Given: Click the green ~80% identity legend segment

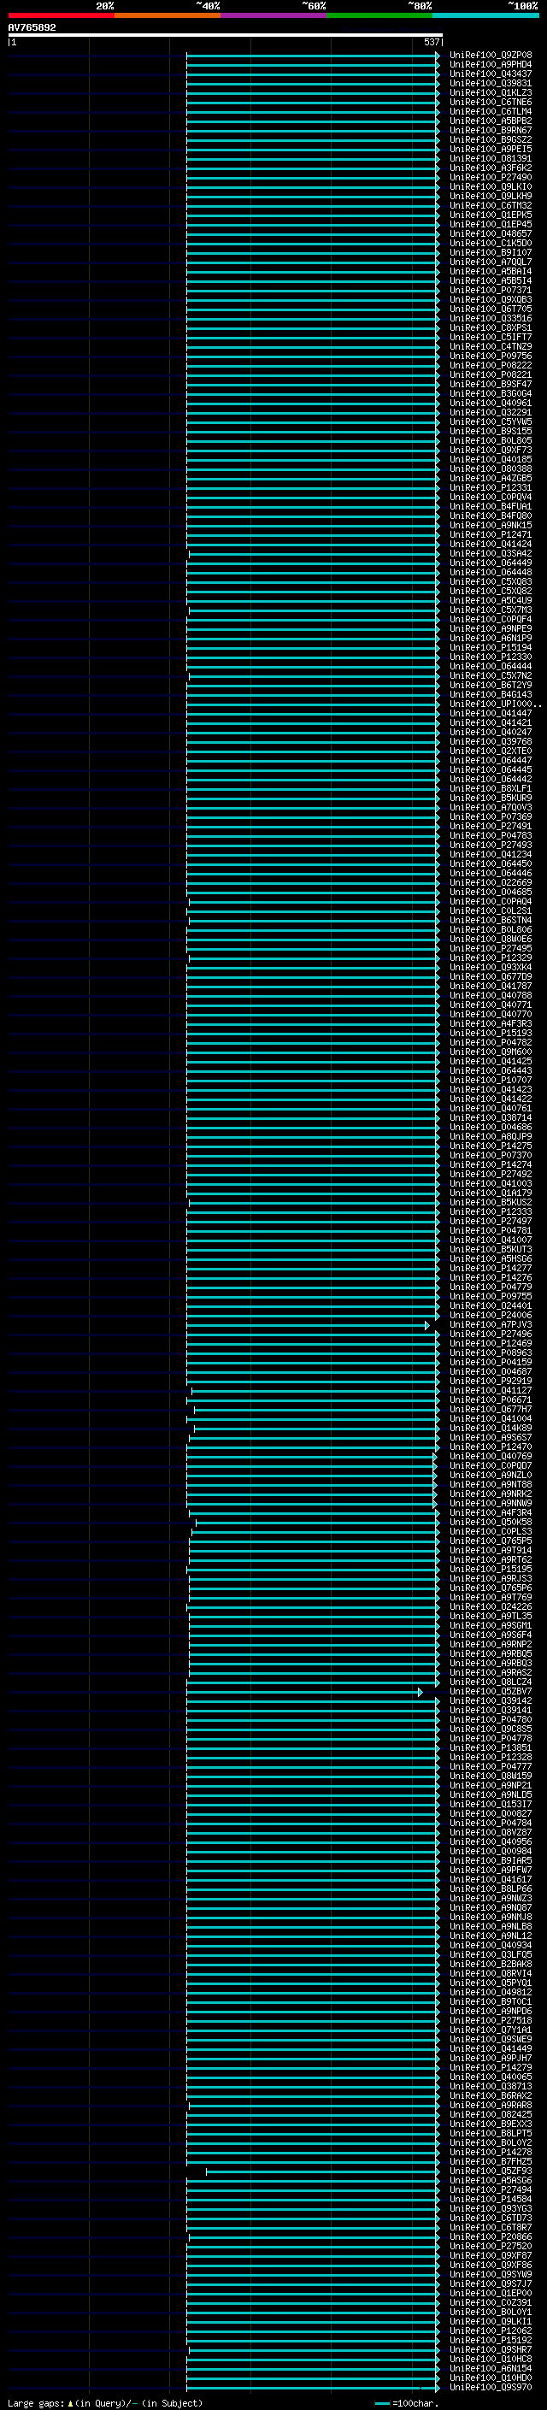Looking at the screenshot, I should 379,15.
